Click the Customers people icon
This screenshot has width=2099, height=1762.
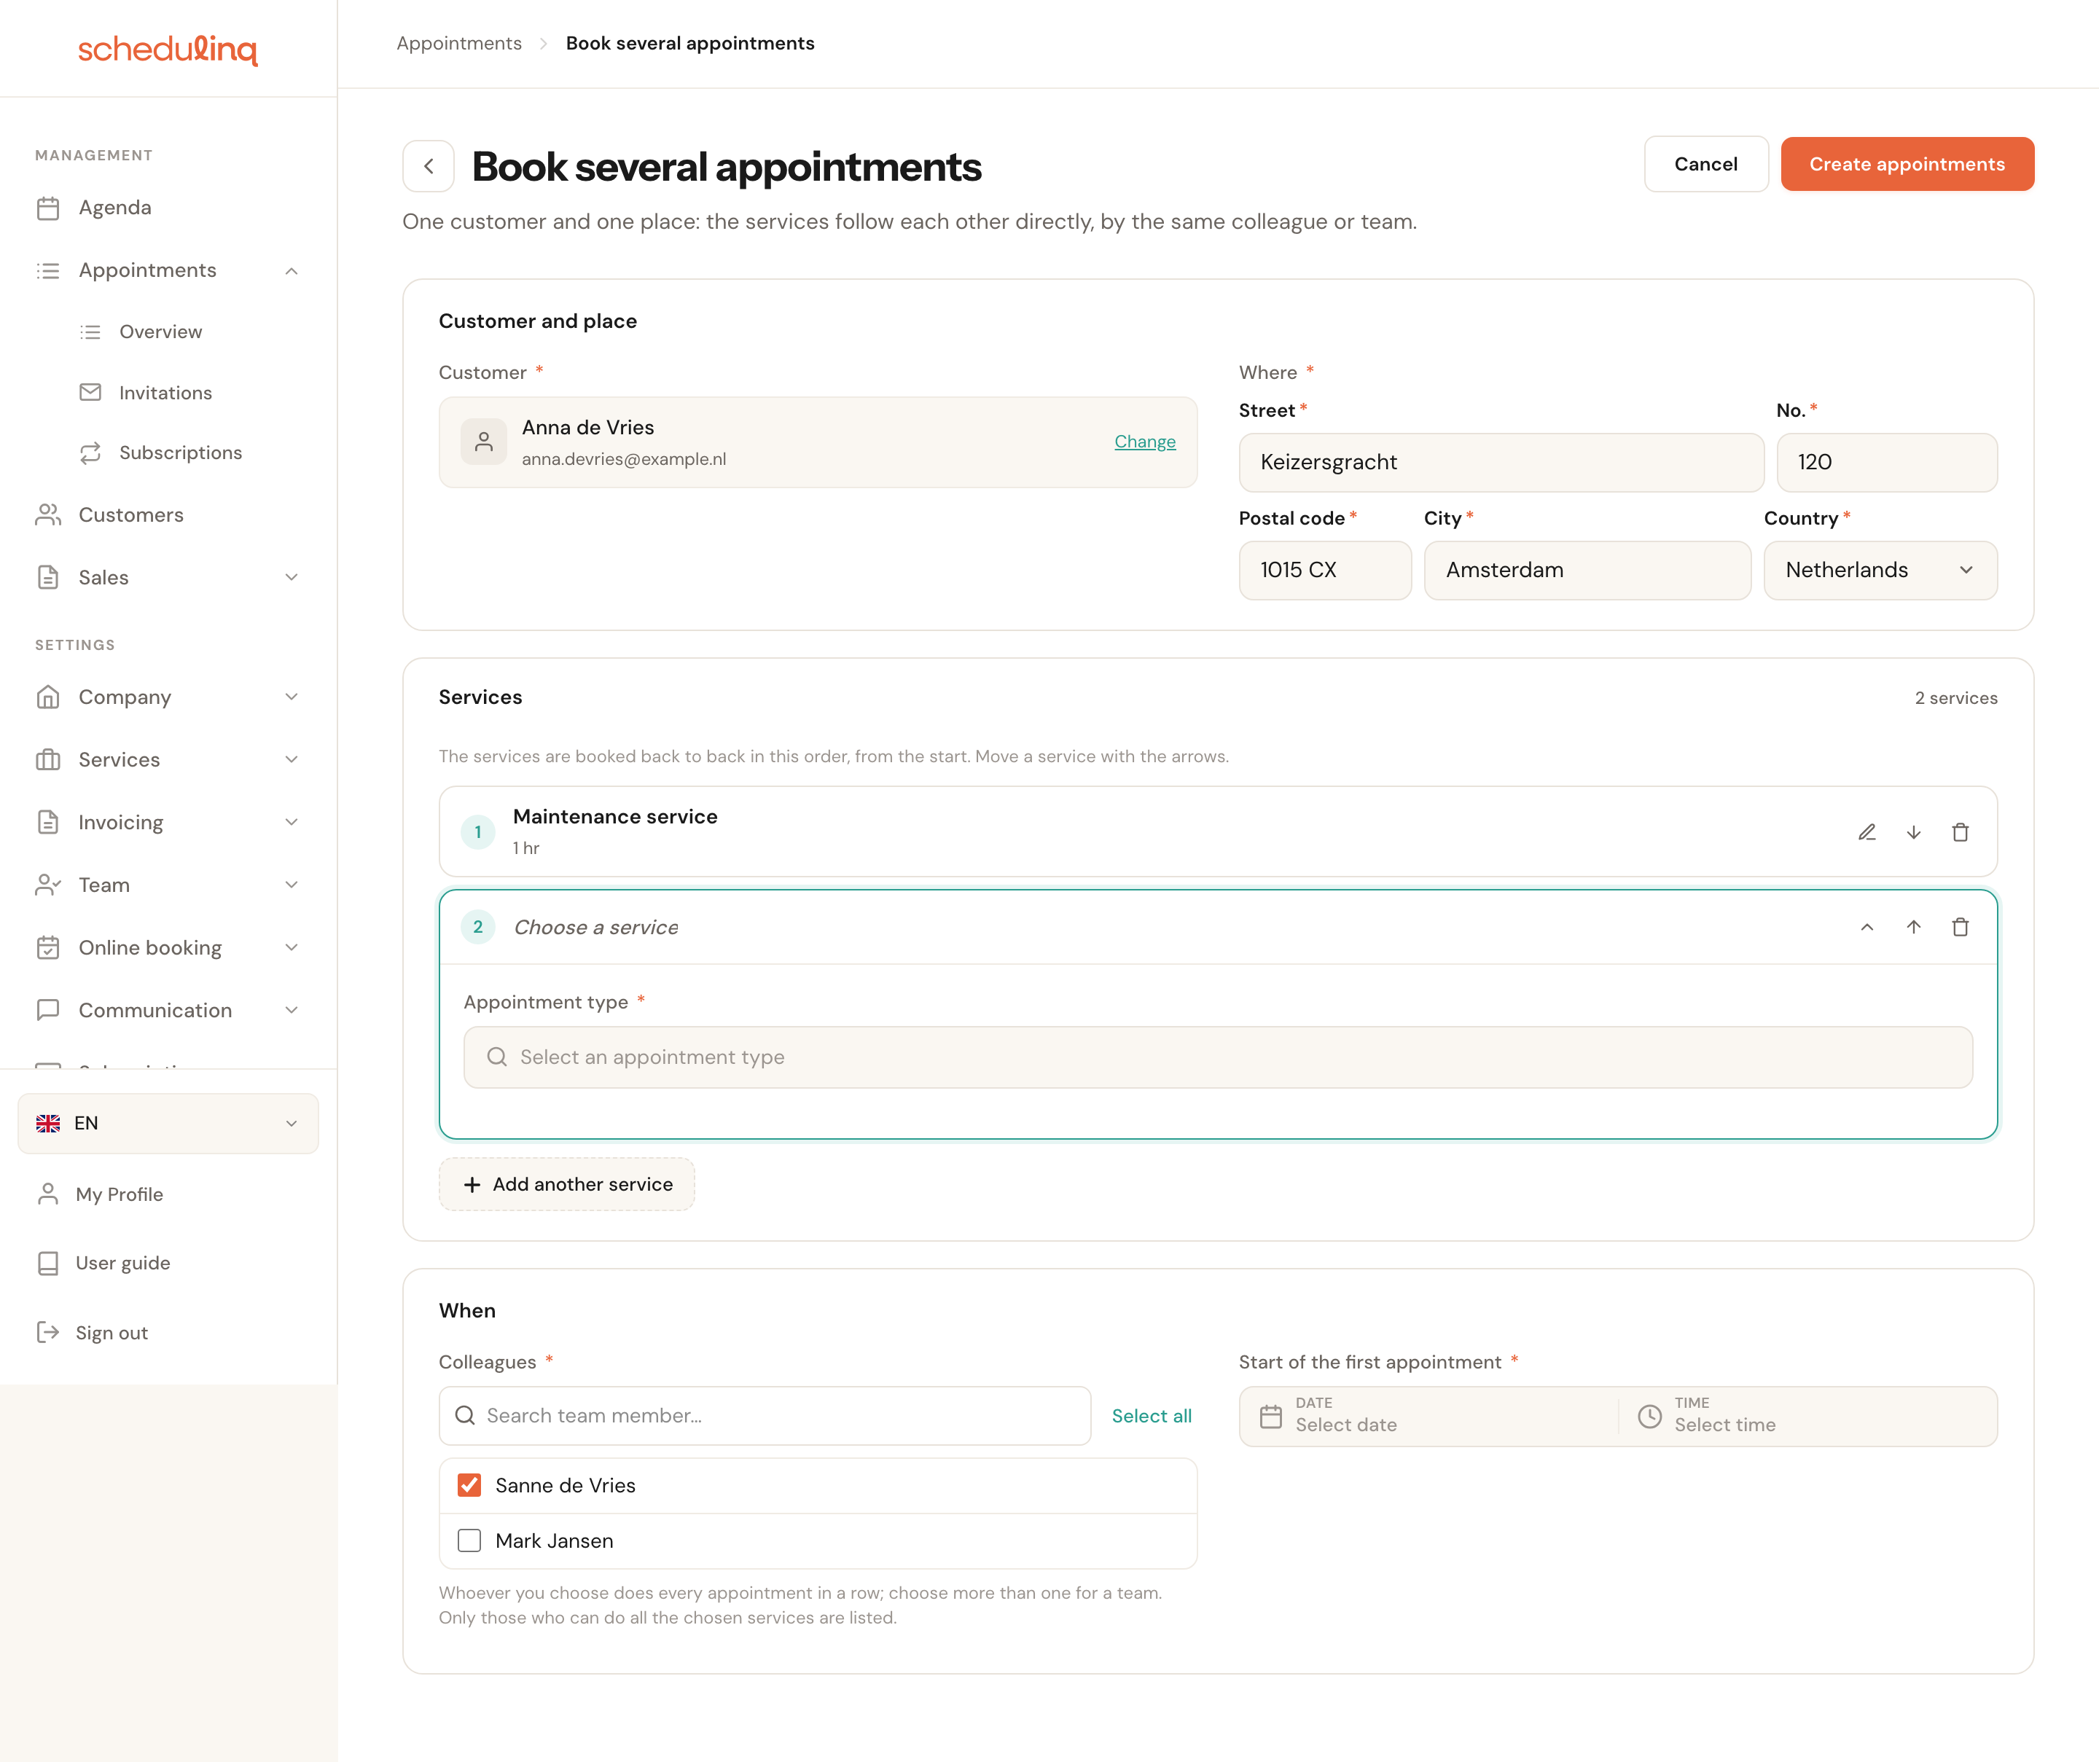pyautogui.click(x=48, y=514)
